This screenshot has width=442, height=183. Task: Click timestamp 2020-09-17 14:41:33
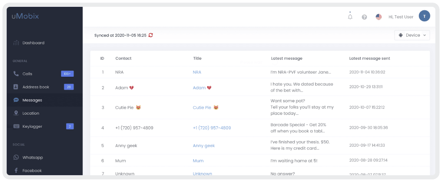[367, 145]
